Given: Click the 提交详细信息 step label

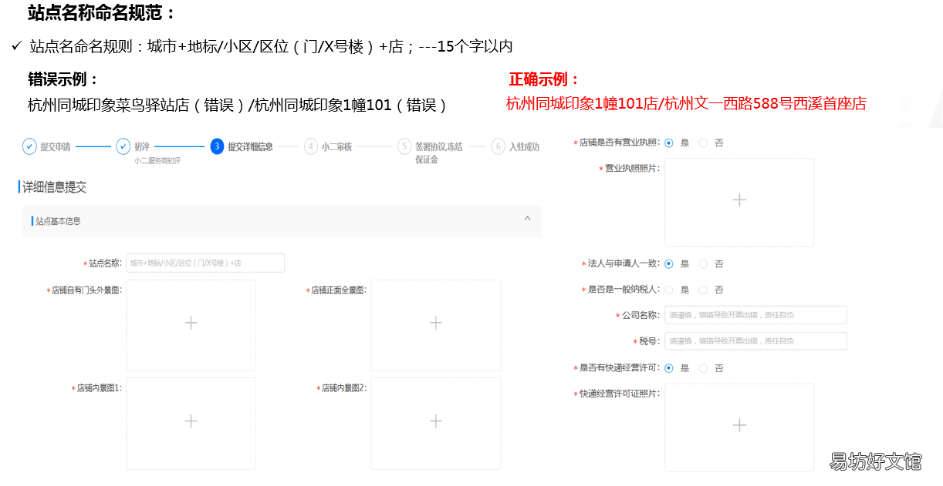Looking at the screenshot, I should (x=251, y=146).
